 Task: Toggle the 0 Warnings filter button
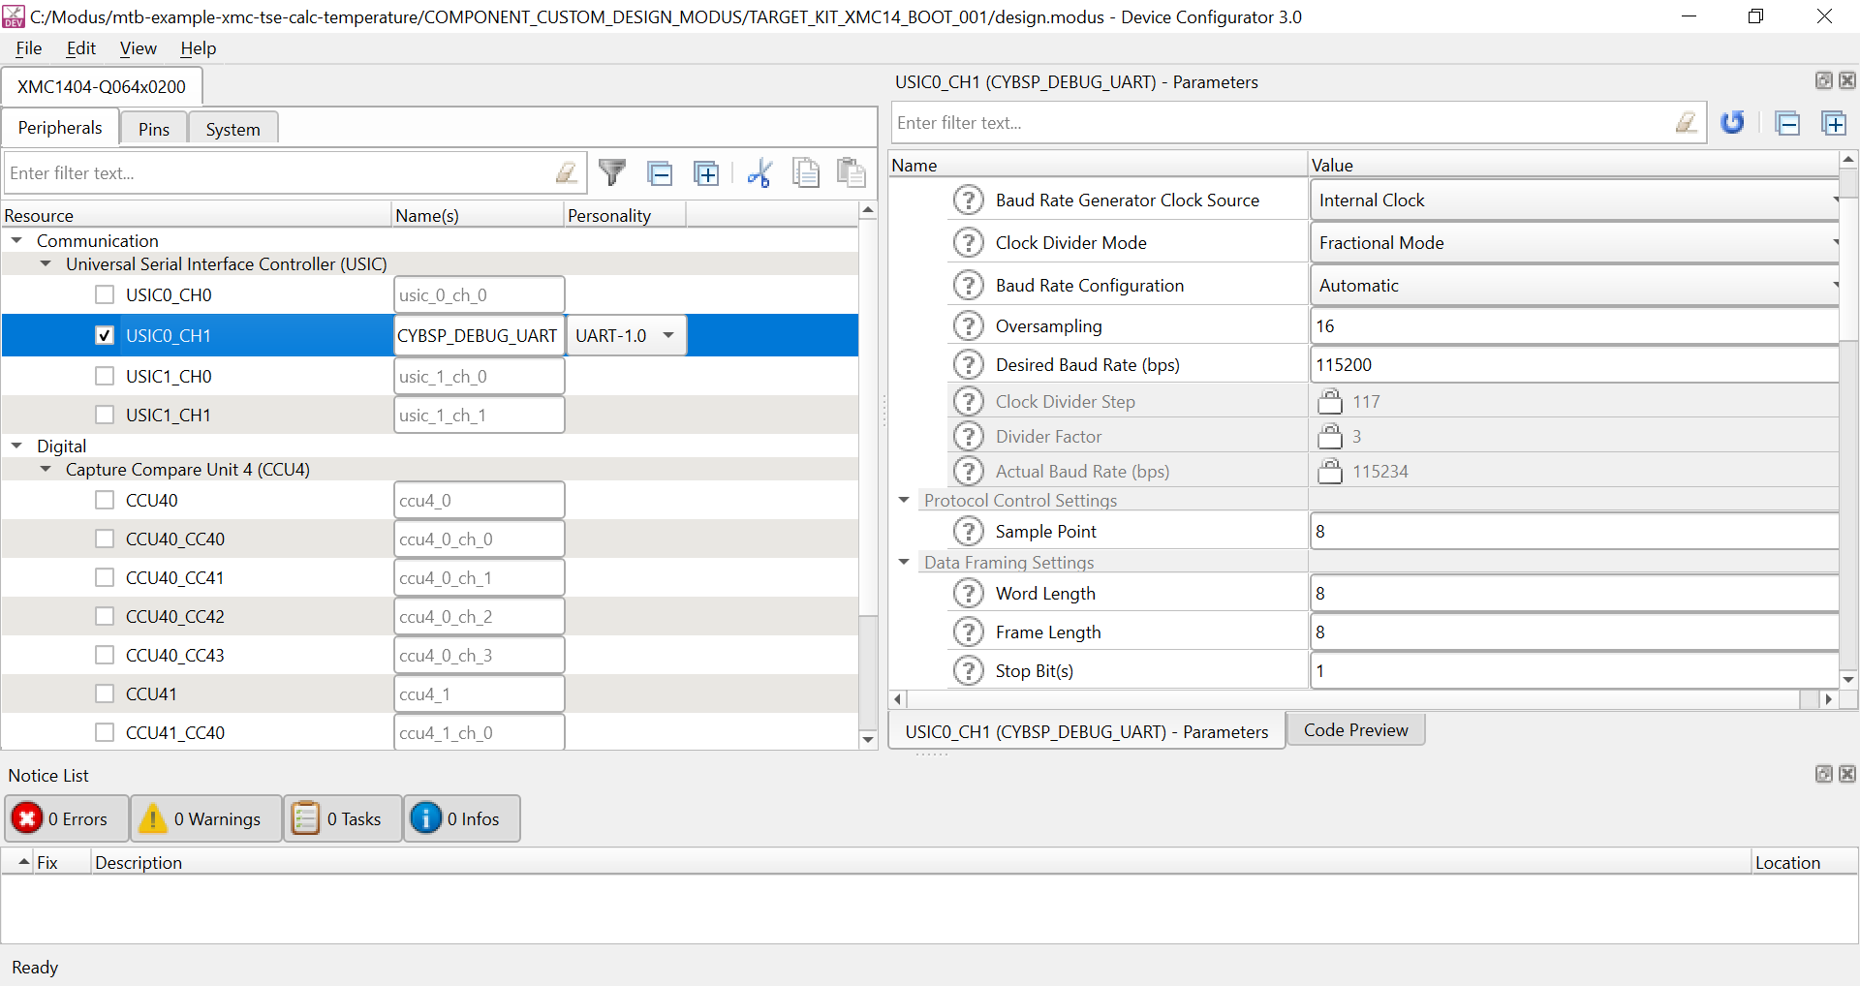coord(207,818)
